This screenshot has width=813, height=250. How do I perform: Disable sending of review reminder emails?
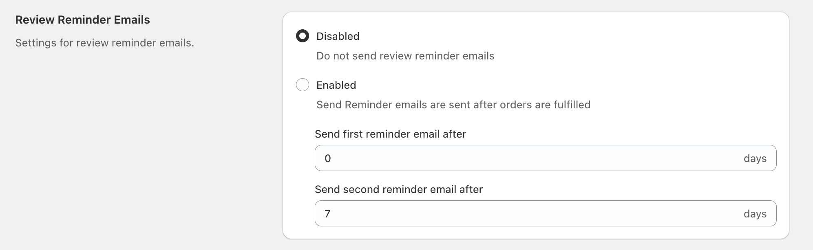coord(303,36)
